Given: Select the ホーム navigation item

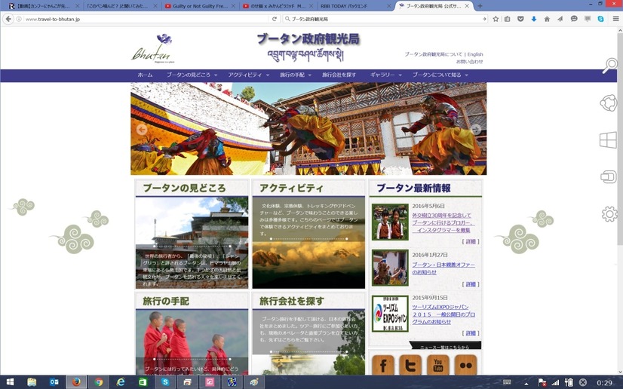Looking at the screenshot, I should [x=145, y=75].
